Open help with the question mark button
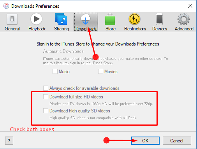 pyautogui.click(x=9, y=140)
